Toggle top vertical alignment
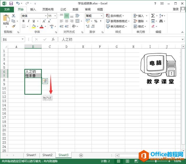 (61, 16)
